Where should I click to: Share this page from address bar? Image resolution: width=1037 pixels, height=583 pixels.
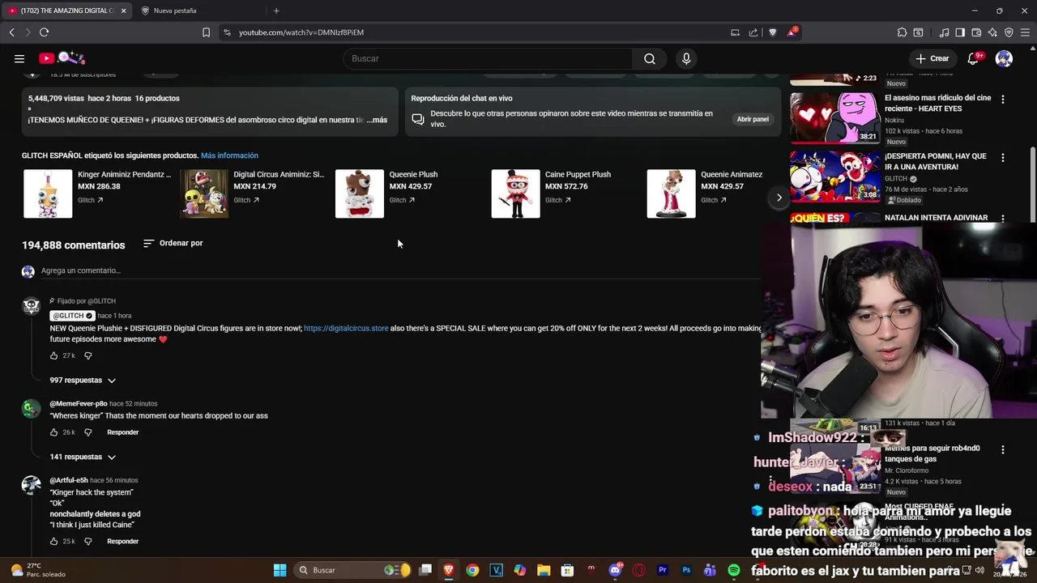[x=753, y=32]
